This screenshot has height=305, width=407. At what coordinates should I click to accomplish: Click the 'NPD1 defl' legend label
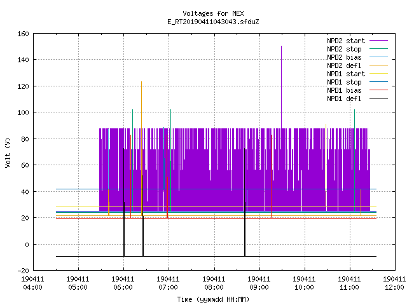tap(344, 99)
